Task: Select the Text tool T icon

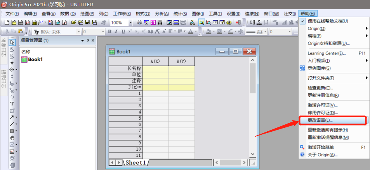Action: tap(12, 104)
